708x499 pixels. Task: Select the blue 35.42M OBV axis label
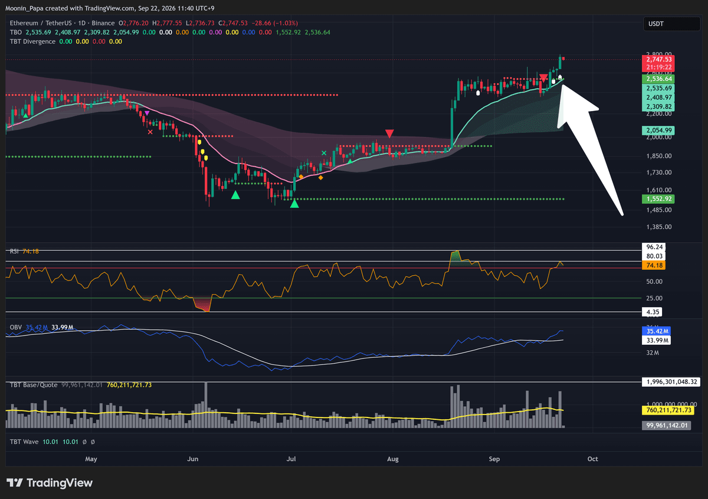coord(657,331)
